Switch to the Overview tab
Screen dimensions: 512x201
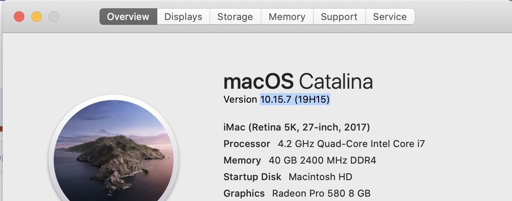point(128,17)
